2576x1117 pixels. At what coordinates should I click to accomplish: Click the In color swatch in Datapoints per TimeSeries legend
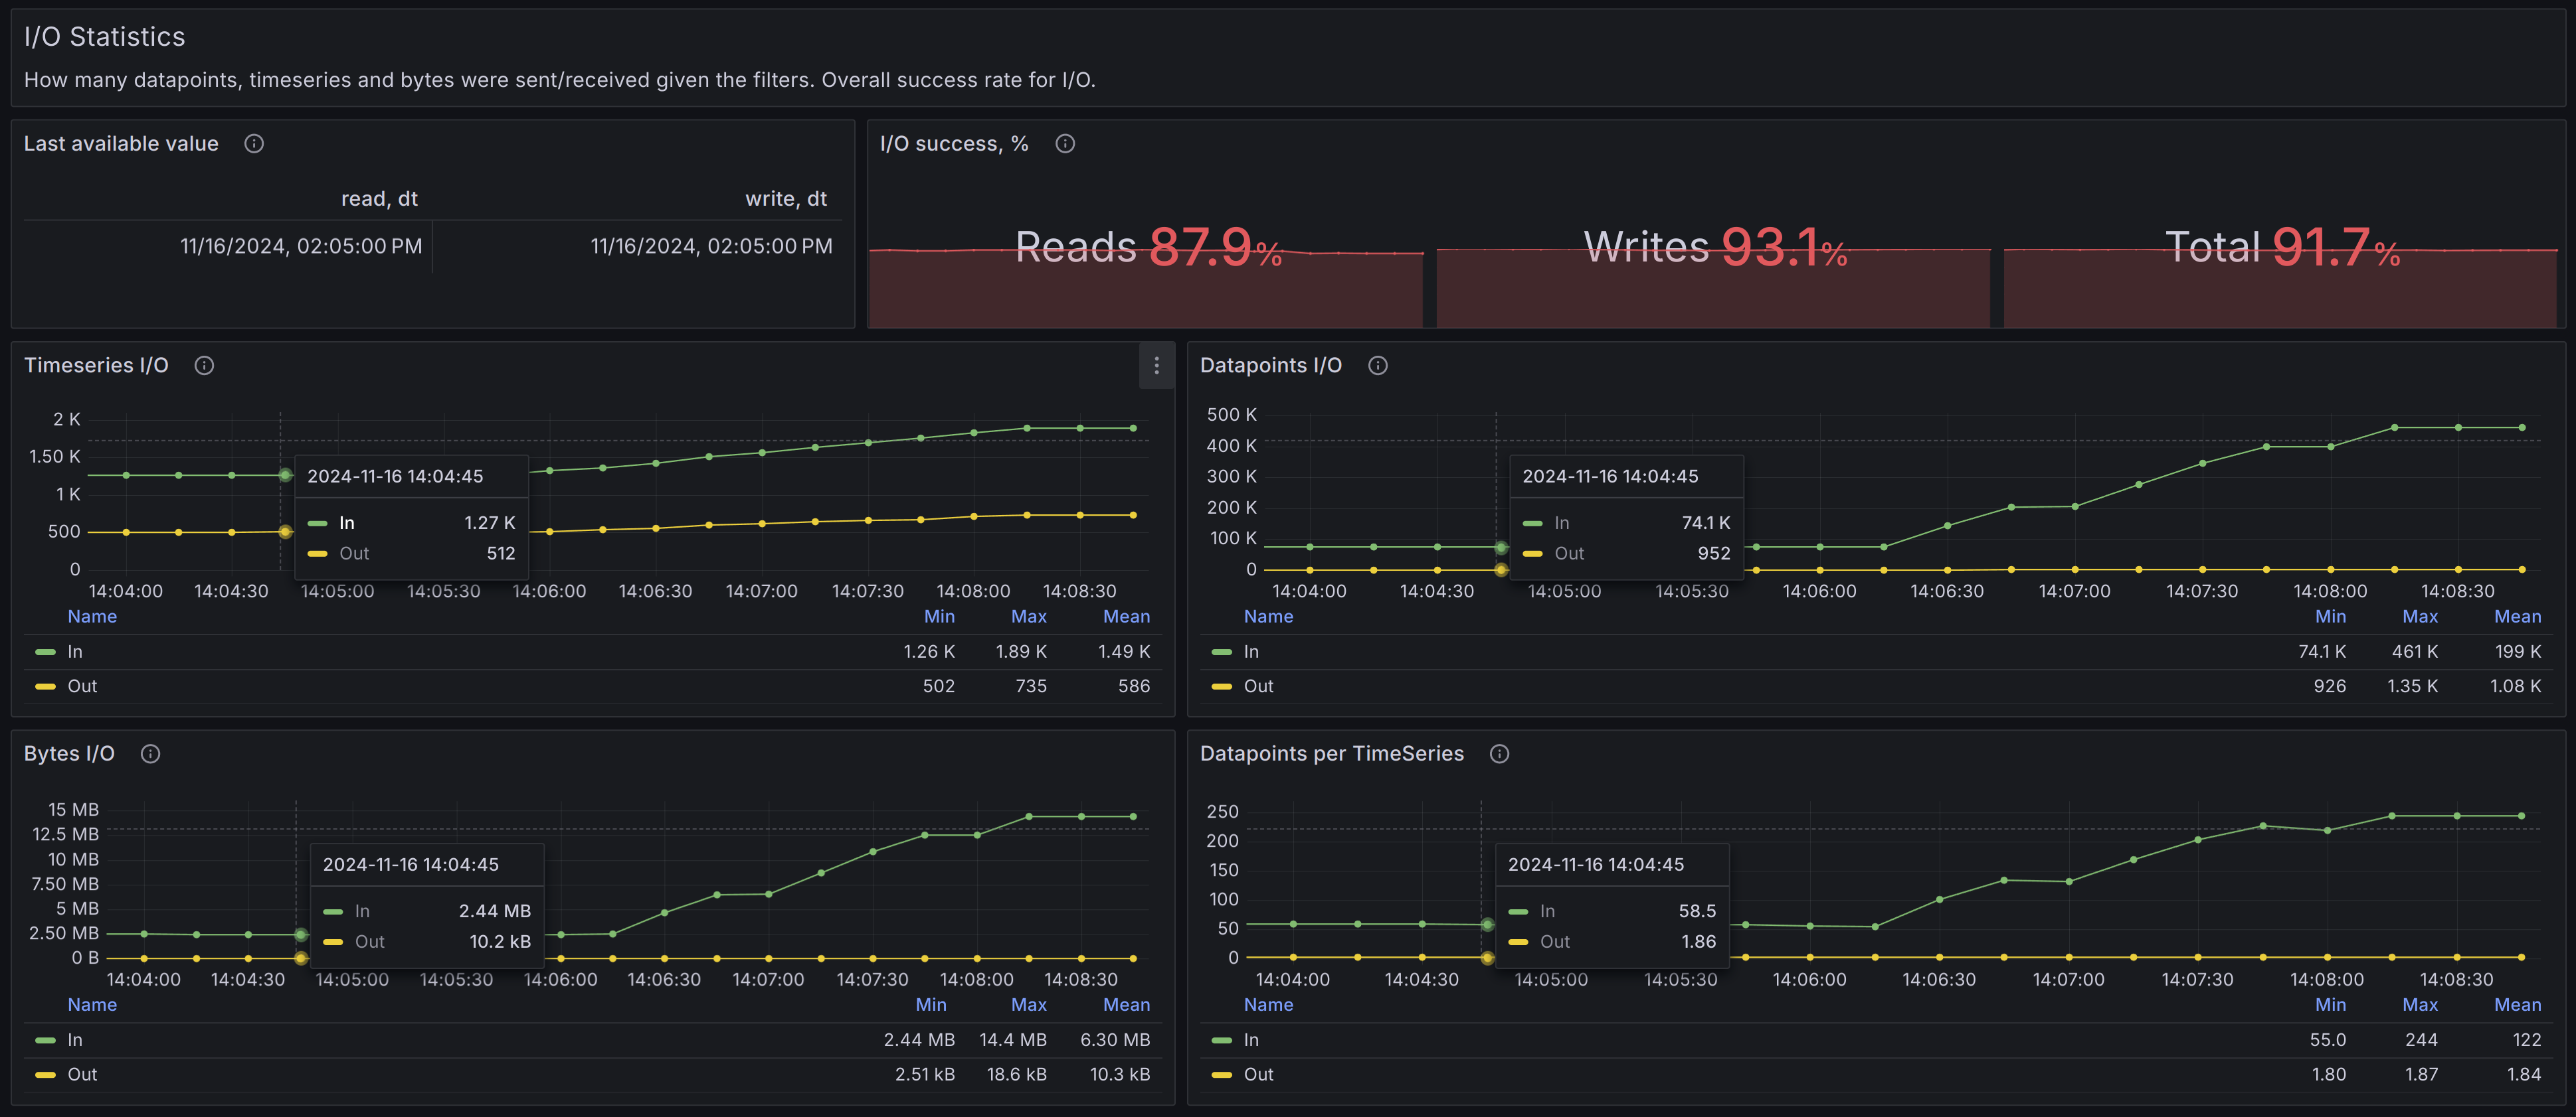[x=1221, y=1040]
